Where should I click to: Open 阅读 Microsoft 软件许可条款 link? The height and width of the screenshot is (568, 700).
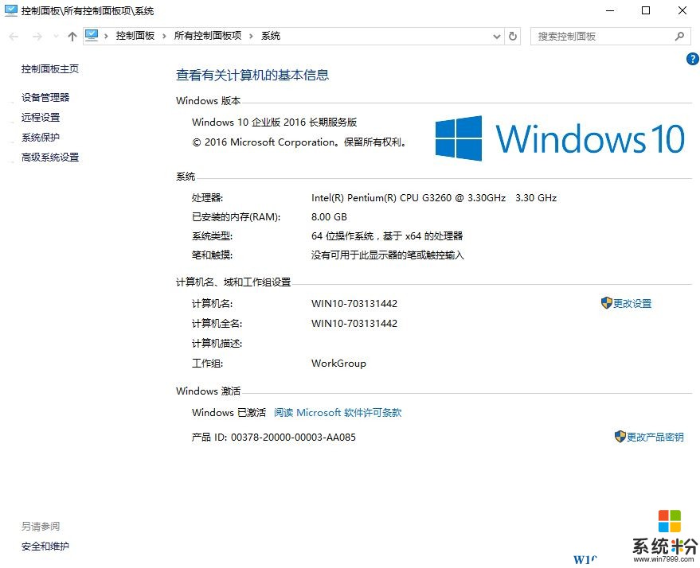(338, 413)
